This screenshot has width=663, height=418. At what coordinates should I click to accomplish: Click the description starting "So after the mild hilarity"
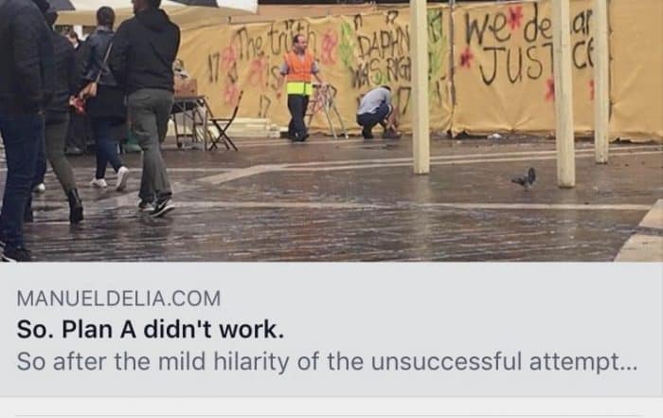[x=327, y=362]
